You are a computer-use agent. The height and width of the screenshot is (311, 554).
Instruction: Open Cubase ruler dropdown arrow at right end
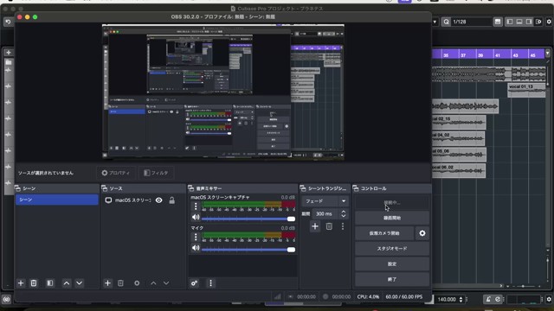(548, 54)
